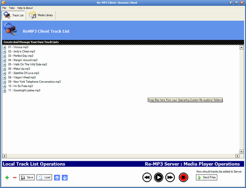Click the green plus add track icon
Viewport: 246px width, 188px height.
(x=7, y=178)
